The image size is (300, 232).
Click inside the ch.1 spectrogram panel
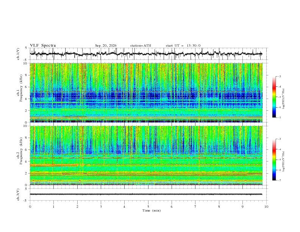146,92
